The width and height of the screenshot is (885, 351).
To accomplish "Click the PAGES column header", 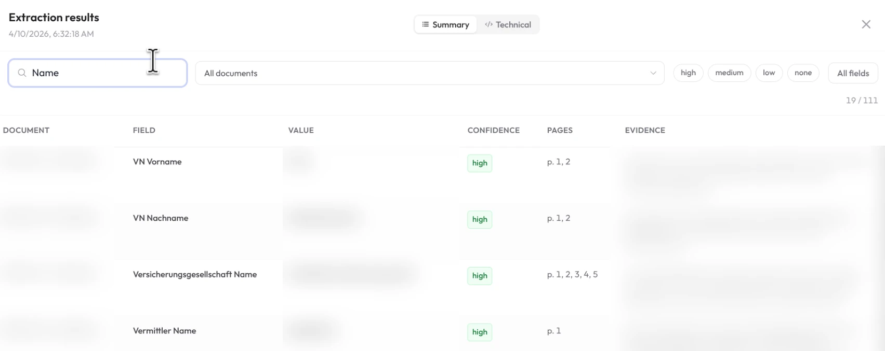I will [x=560, y=130].
